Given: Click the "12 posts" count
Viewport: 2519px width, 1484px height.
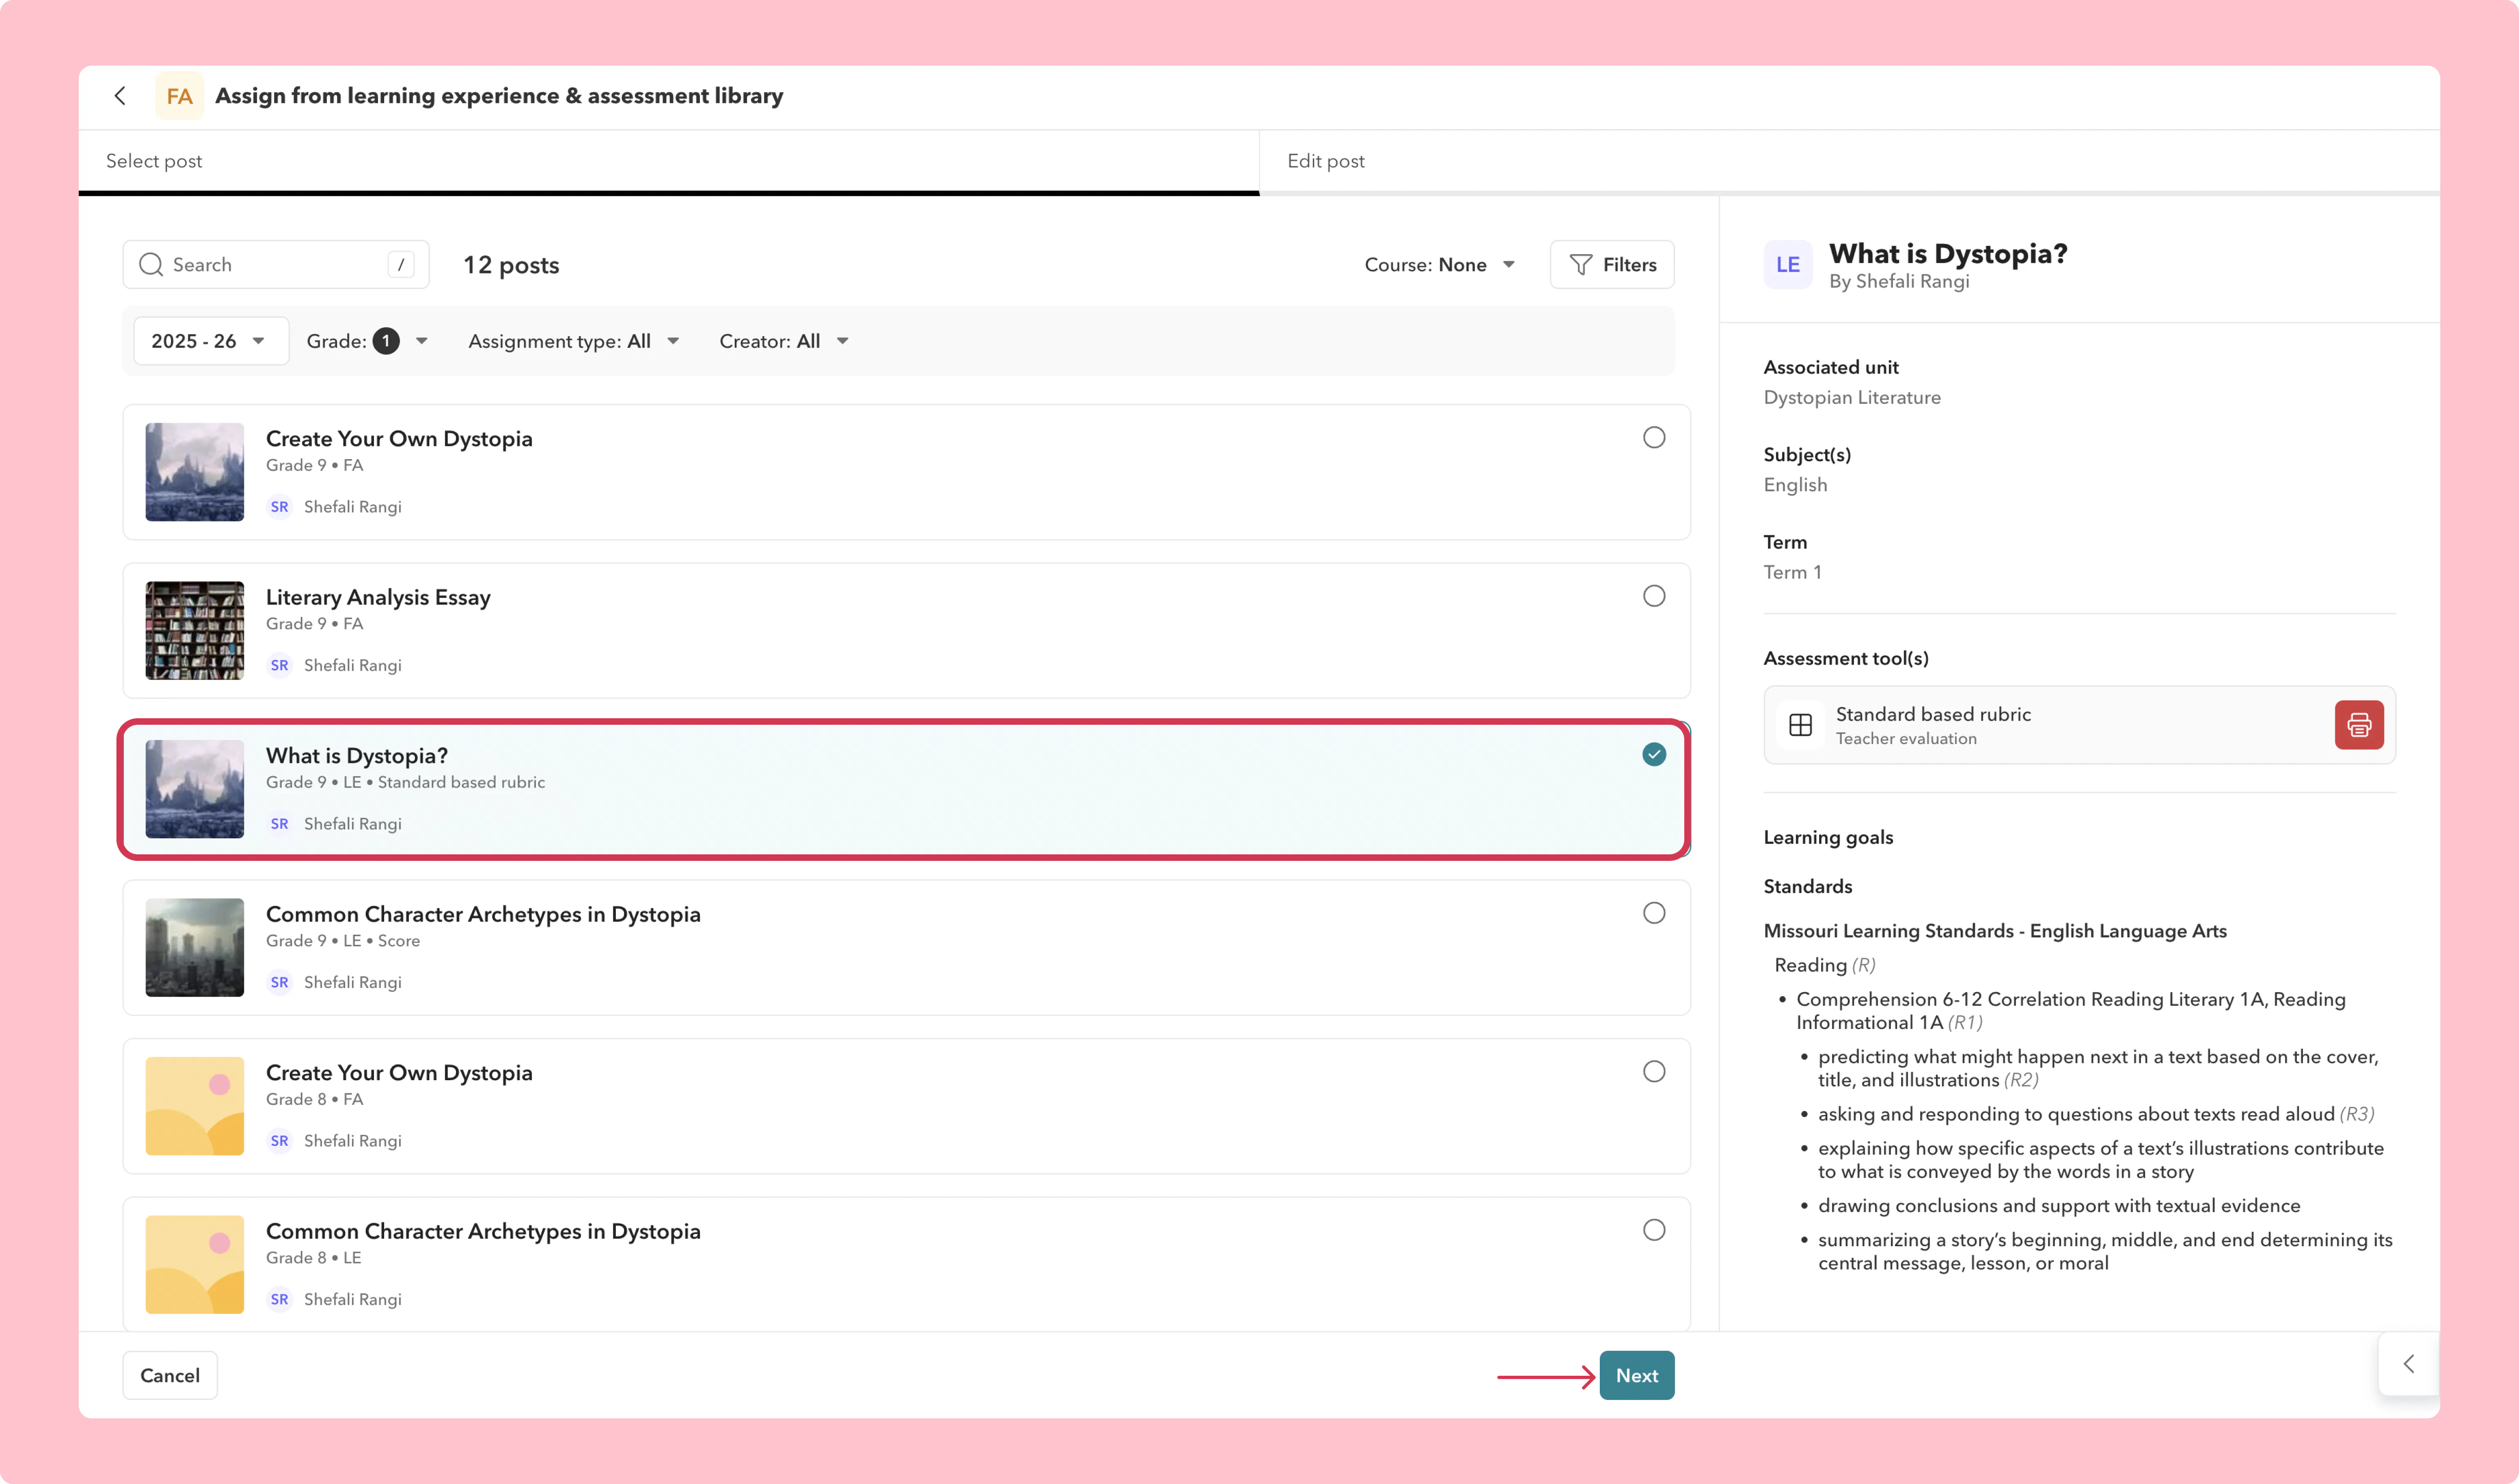Looking at the screenshot, I should click(x=511, y=265).
